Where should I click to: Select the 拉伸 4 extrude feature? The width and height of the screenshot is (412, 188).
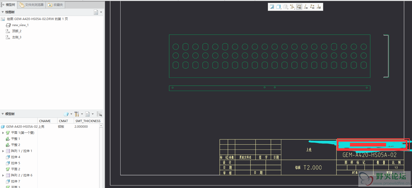[x=13, y=157]
